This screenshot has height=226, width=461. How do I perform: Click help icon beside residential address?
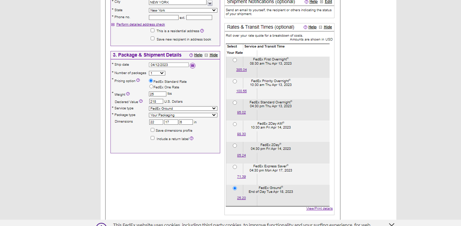[x=202, y=31]
